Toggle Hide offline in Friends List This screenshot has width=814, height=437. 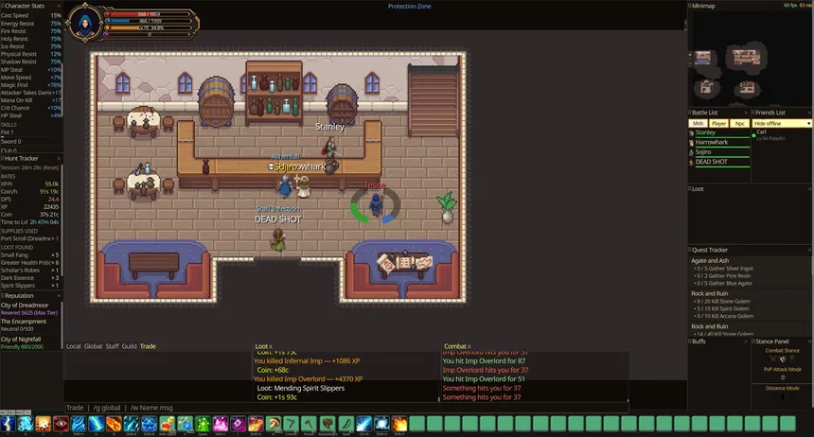[781, 124]
